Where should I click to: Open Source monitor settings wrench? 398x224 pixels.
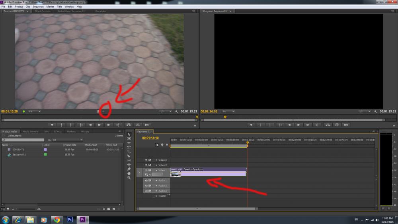176,111
